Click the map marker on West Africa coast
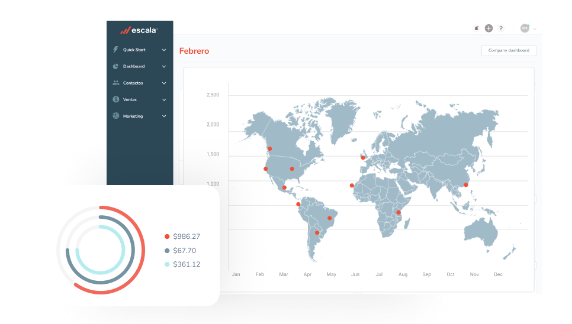 pyautogui.click(x=352, y=186)
